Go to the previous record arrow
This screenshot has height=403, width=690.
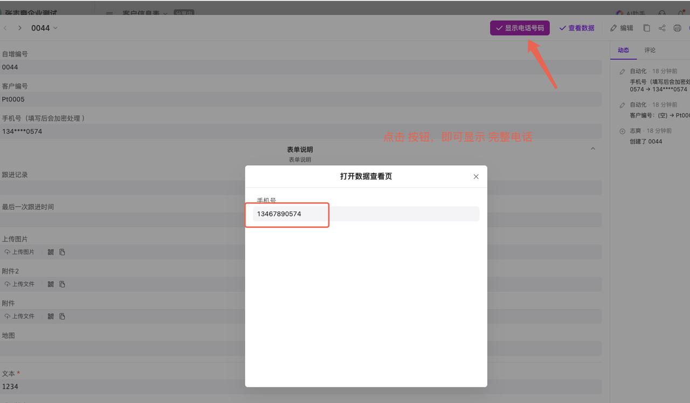coord(5,28)
